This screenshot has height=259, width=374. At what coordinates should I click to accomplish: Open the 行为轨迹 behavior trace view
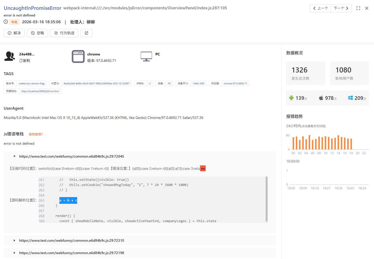(64, 33)
